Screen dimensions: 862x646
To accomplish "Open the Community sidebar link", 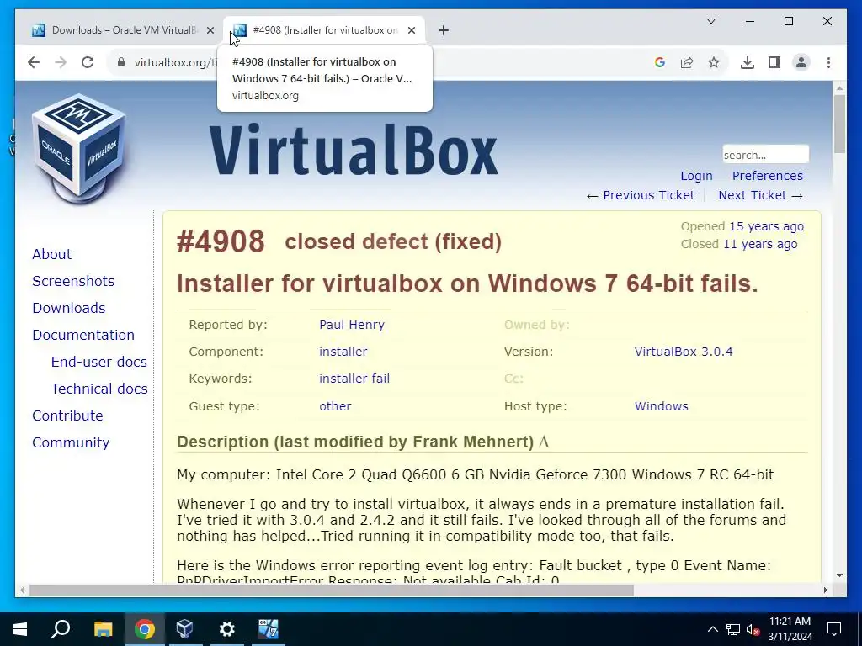I will pos(71,442).
